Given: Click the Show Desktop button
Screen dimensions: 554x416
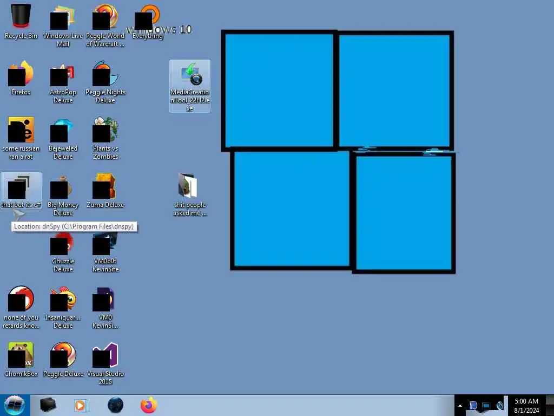Looking at the screenshot, I should tap(550, 405).
